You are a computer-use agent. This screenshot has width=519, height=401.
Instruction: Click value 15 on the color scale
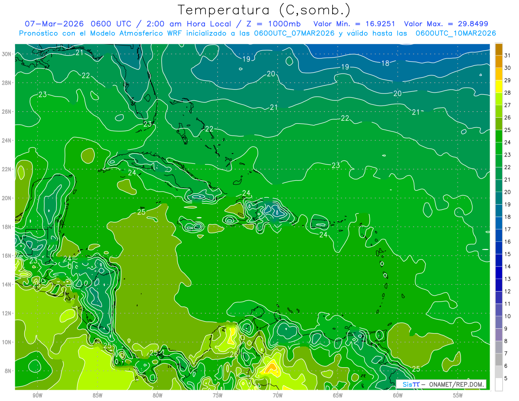coord(508,254)
